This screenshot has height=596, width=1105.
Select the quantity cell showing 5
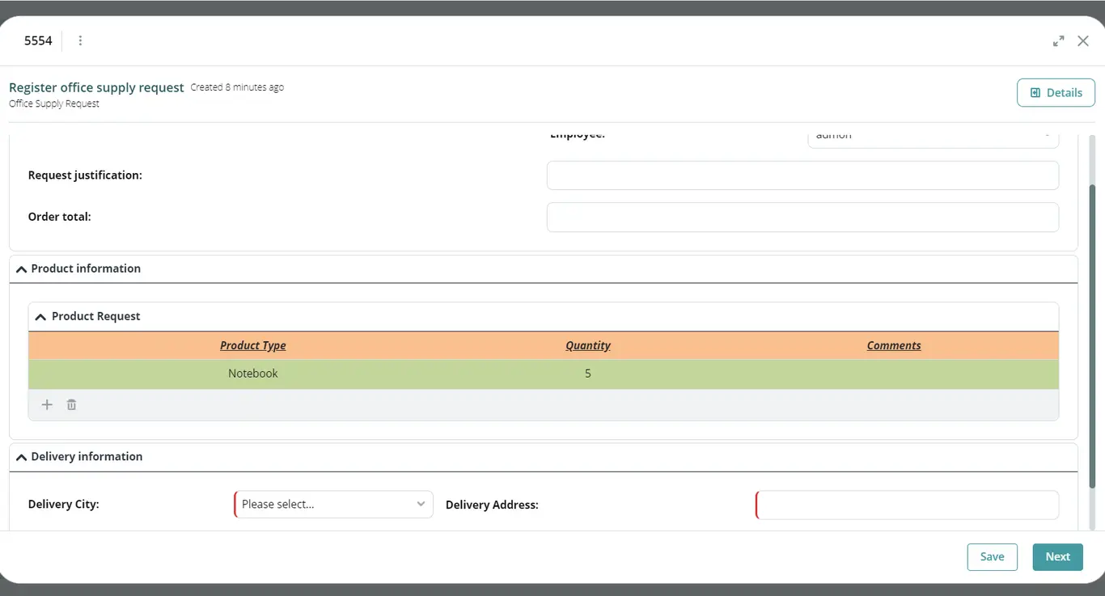[x=588, y=374]
